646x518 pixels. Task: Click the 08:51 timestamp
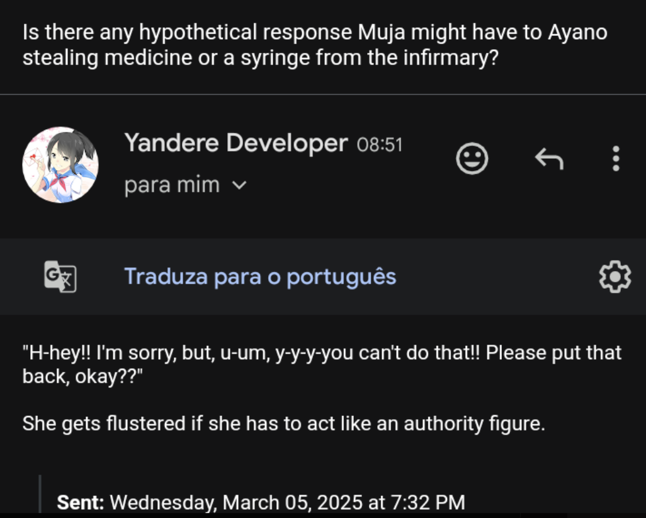point(380,145)
